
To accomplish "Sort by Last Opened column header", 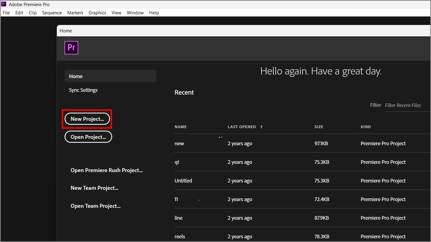I will pyautogui.click(x=242, y=127).
